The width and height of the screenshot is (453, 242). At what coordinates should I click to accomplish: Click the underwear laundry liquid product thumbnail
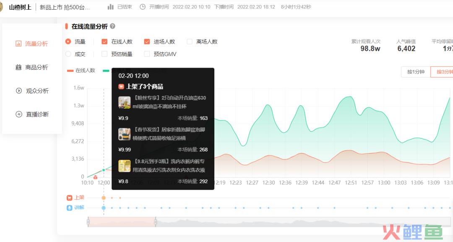pyautogui.click(x=125, y=166)
